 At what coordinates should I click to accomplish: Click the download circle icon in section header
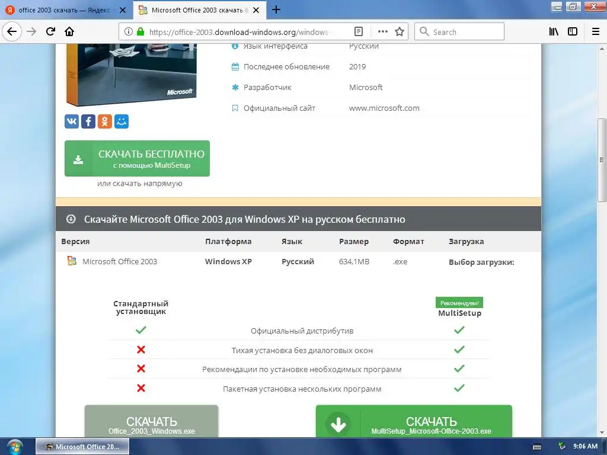[71, 219]
